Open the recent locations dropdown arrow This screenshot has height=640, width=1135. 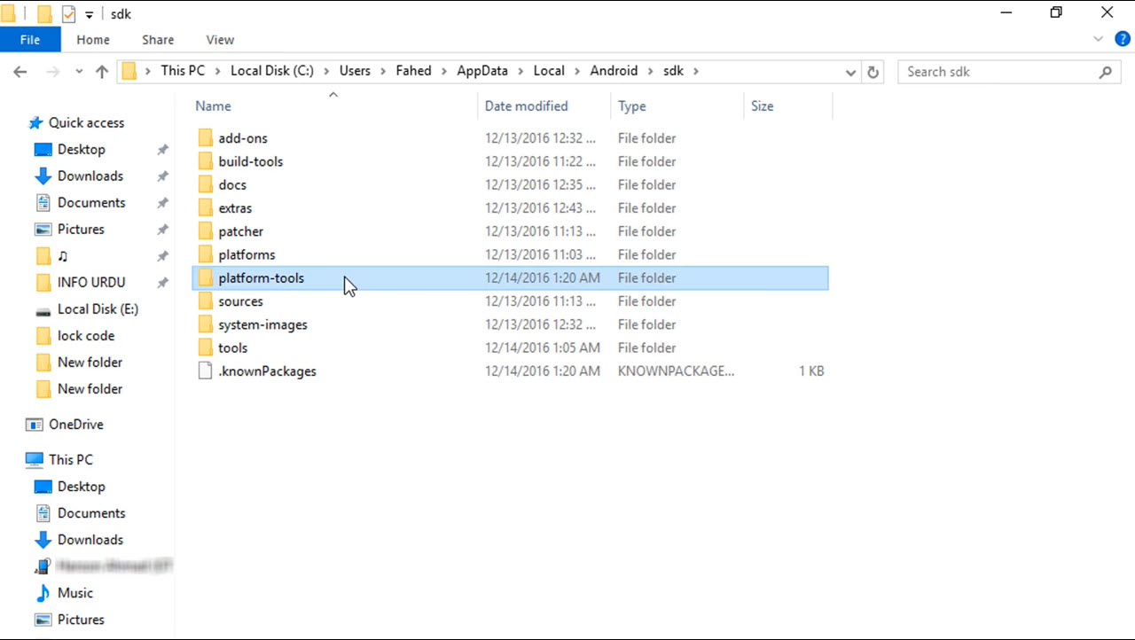click(79, 72)
